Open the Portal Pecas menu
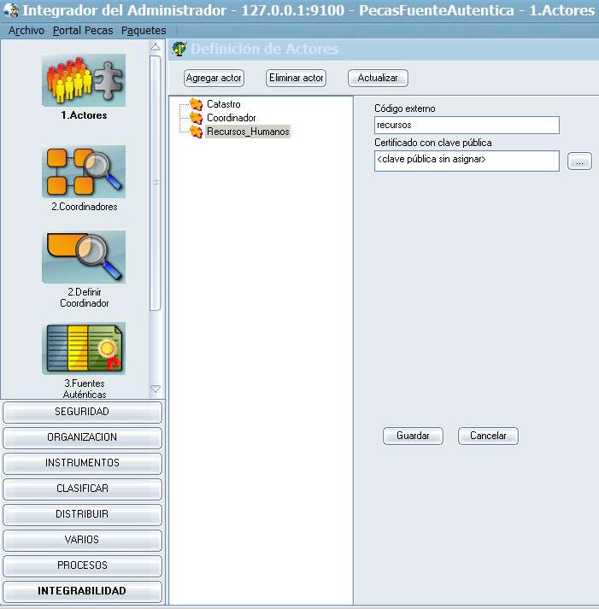599x609 pixels. click(82, 31)
